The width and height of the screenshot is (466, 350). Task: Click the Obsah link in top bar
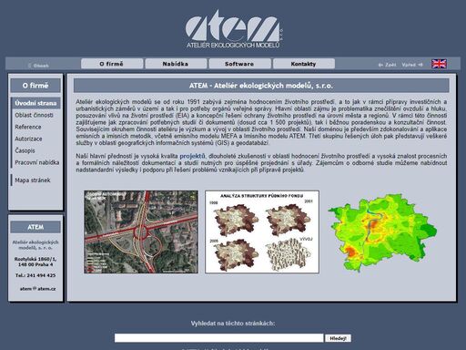[x=38, y=66]
